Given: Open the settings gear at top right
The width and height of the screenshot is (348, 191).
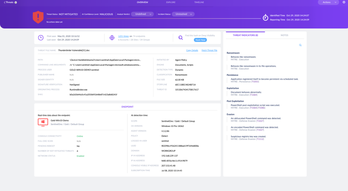Looking at the screenshot, I should point(344,2).
